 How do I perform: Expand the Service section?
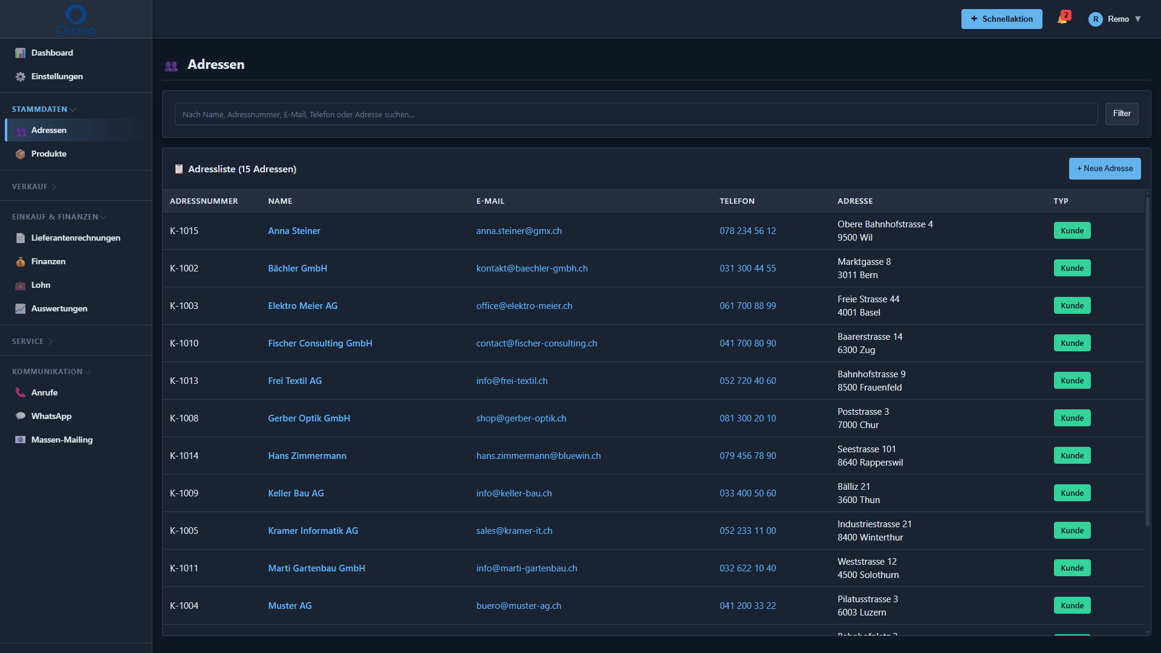(x=32, y=342)
